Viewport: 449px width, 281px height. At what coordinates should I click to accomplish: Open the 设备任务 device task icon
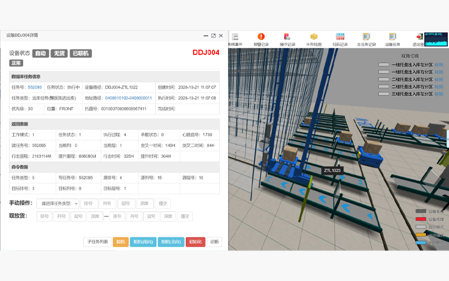[x=392, y=39]
